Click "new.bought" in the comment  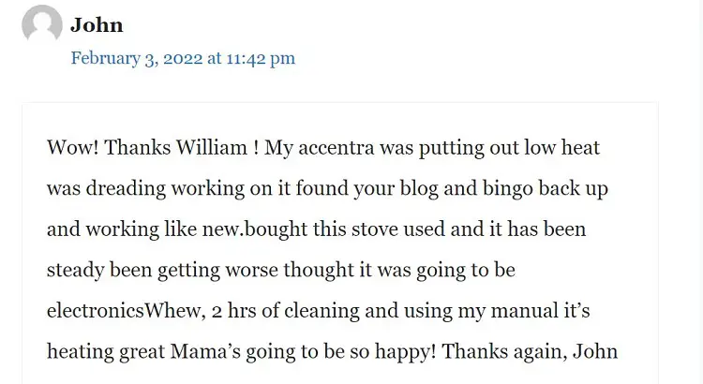[255, 229]
